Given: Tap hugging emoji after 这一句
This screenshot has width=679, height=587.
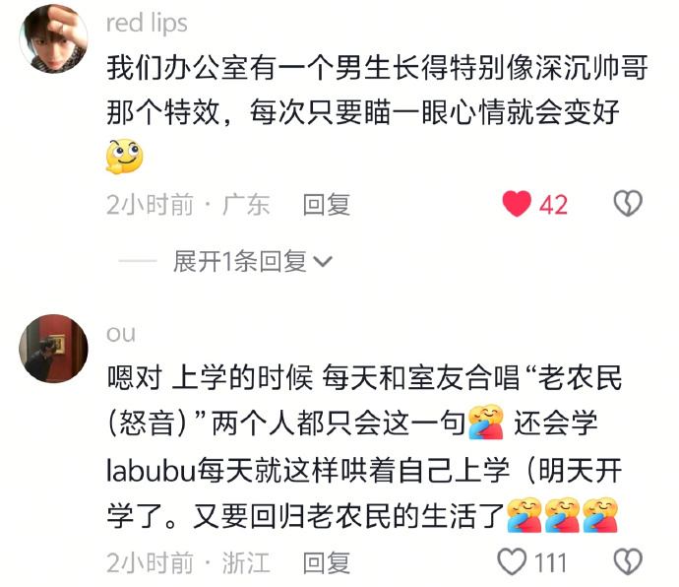Looking at the screenshot, I should (486, 423).
